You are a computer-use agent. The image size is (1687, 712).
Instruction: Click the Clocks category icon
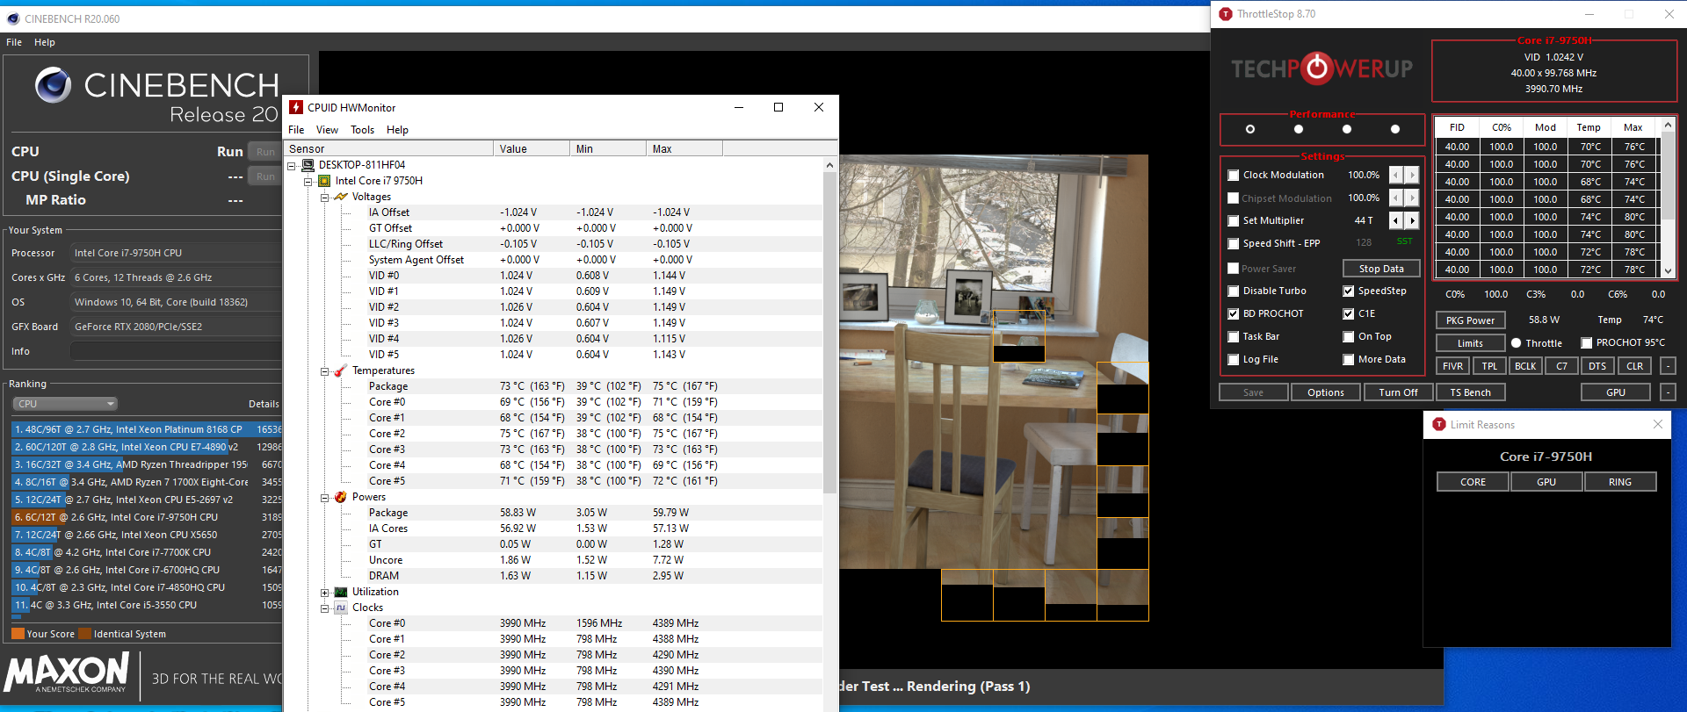tap(341, 608)
